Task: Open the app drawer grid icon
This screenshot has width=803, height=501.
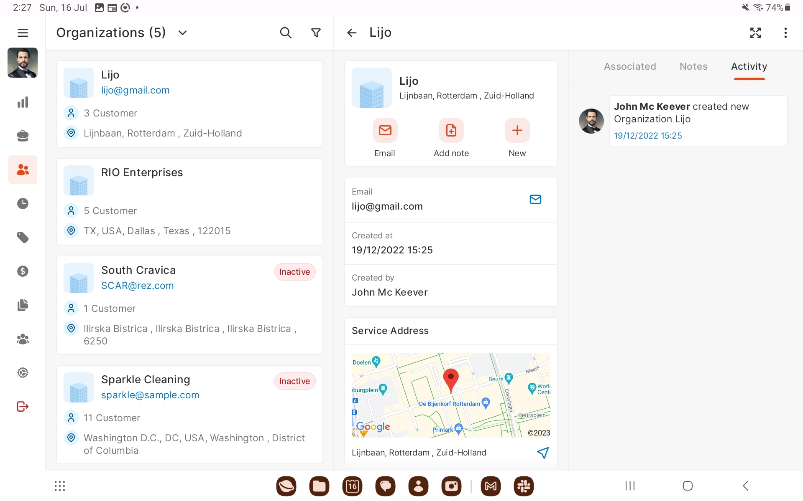Action: [60, 486]
